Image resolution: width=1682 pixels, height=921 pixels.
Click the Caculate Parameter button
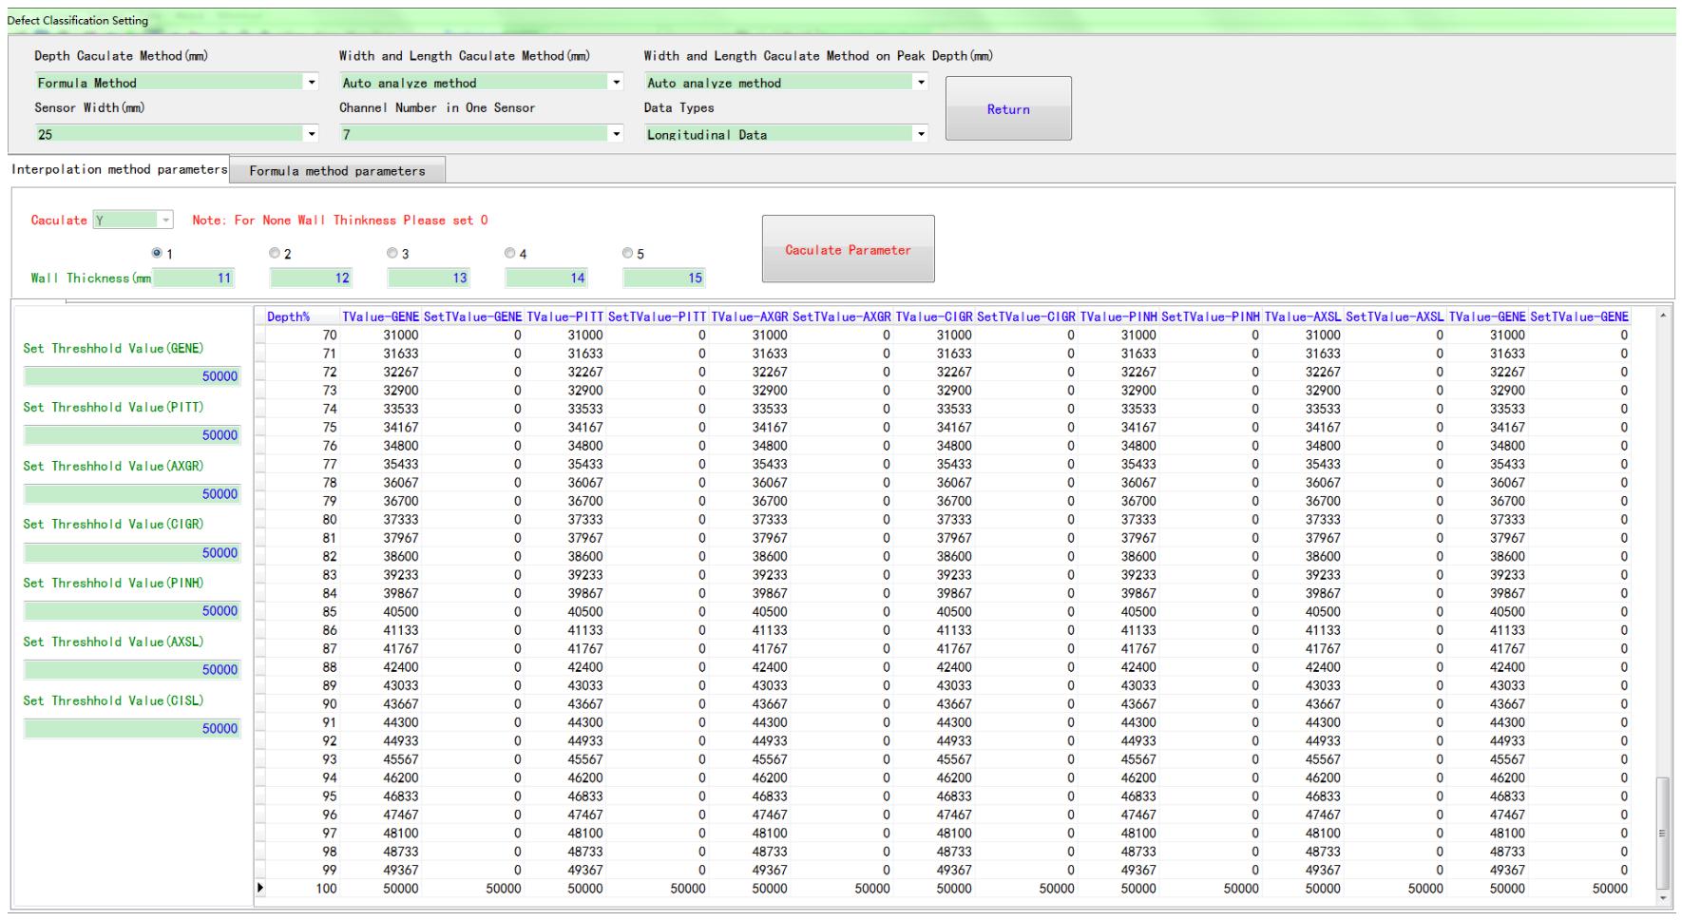pos(848,249)
